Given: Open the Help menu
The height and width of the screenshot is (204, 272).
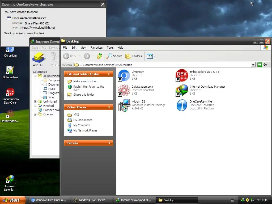Looking at the screenshot, I should coord(120,48).
